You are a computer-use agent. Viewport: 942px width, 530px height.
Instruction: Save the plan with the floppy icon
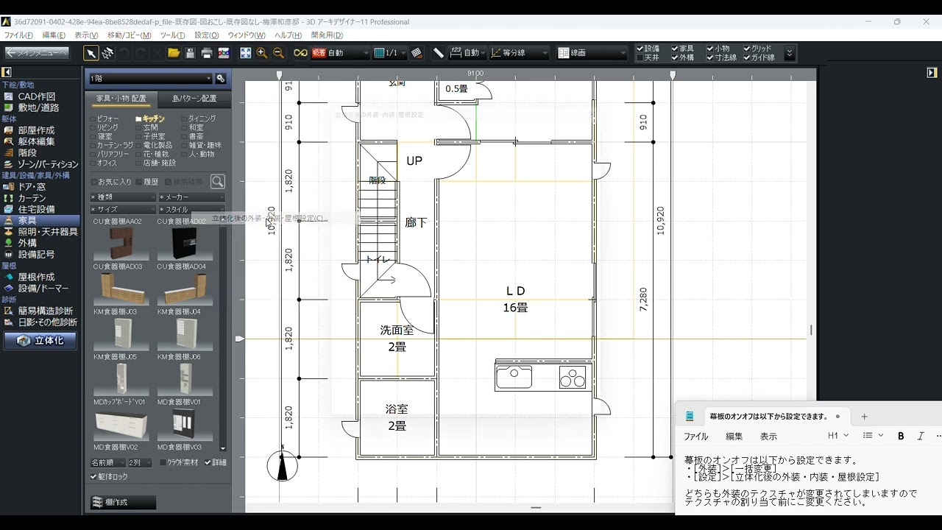(x=190, y=53)
